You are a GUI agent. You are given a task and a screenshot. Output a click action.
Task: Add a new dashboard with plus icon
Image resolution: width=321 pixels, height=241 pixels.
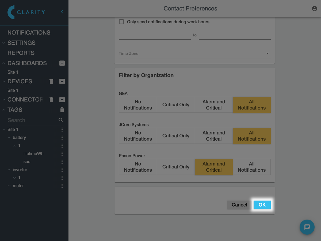coord(62,63)
